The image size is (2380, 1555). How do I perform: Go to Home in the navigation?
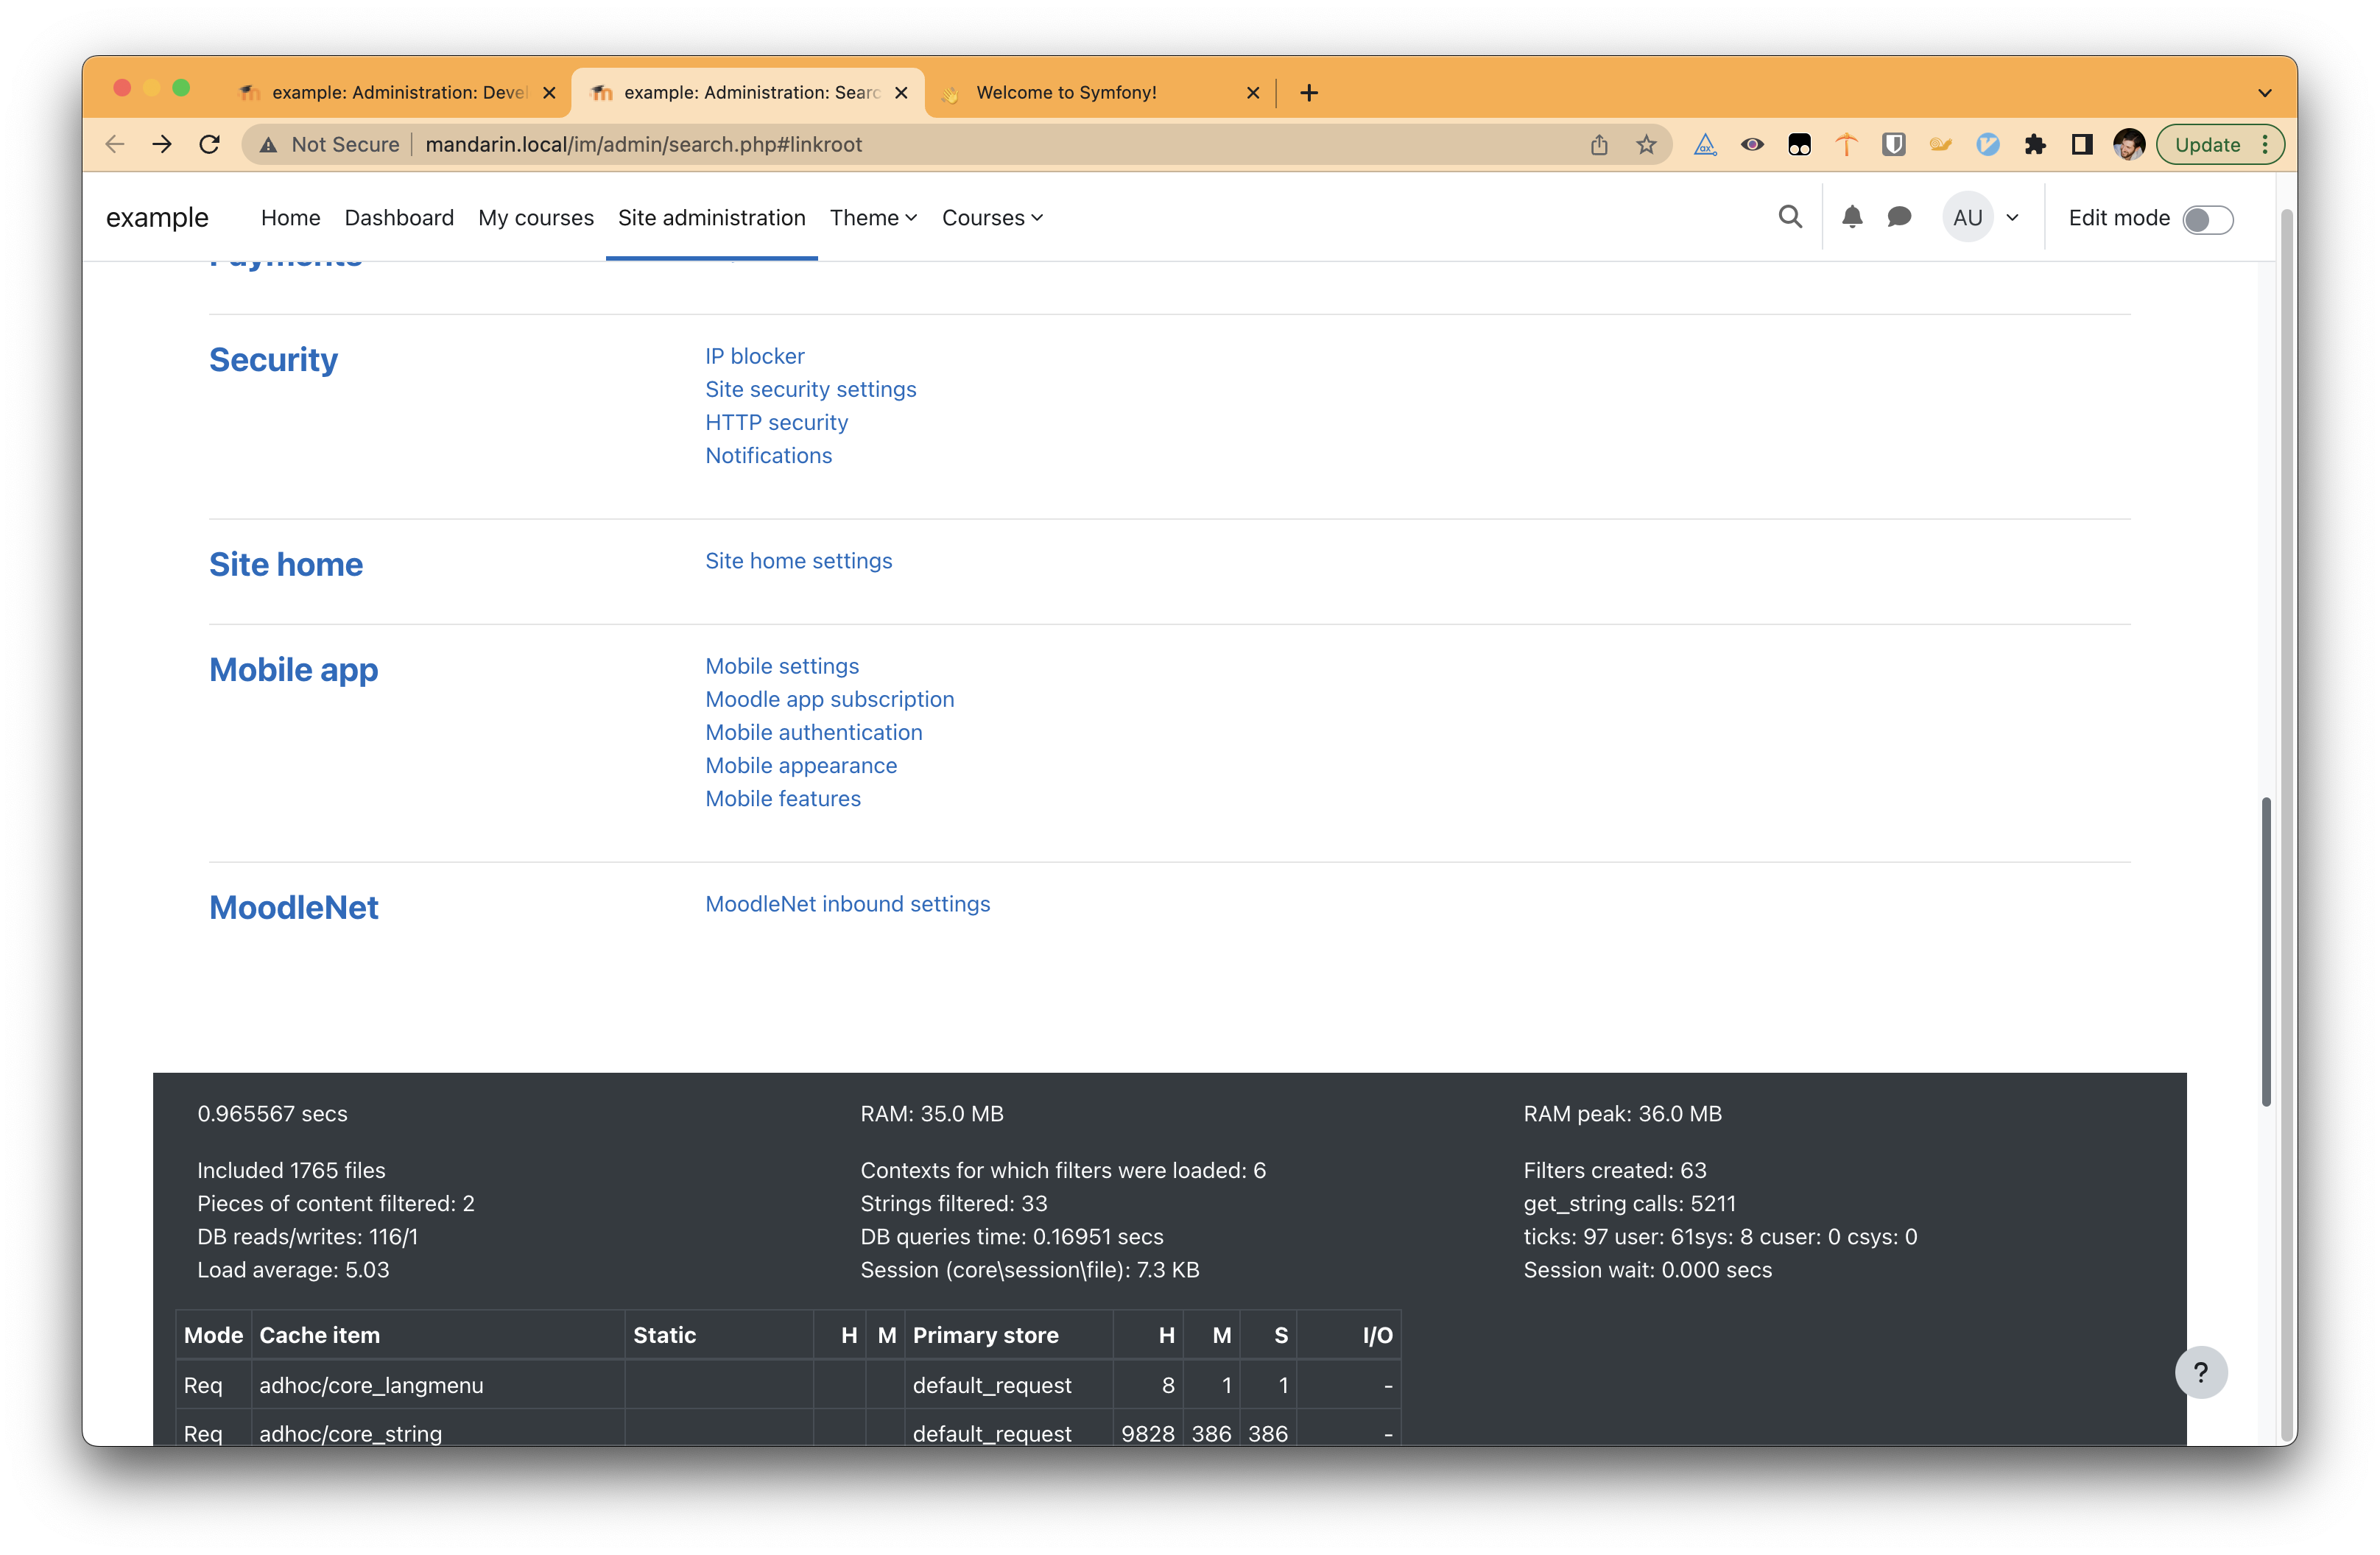[x=290, y=218]
